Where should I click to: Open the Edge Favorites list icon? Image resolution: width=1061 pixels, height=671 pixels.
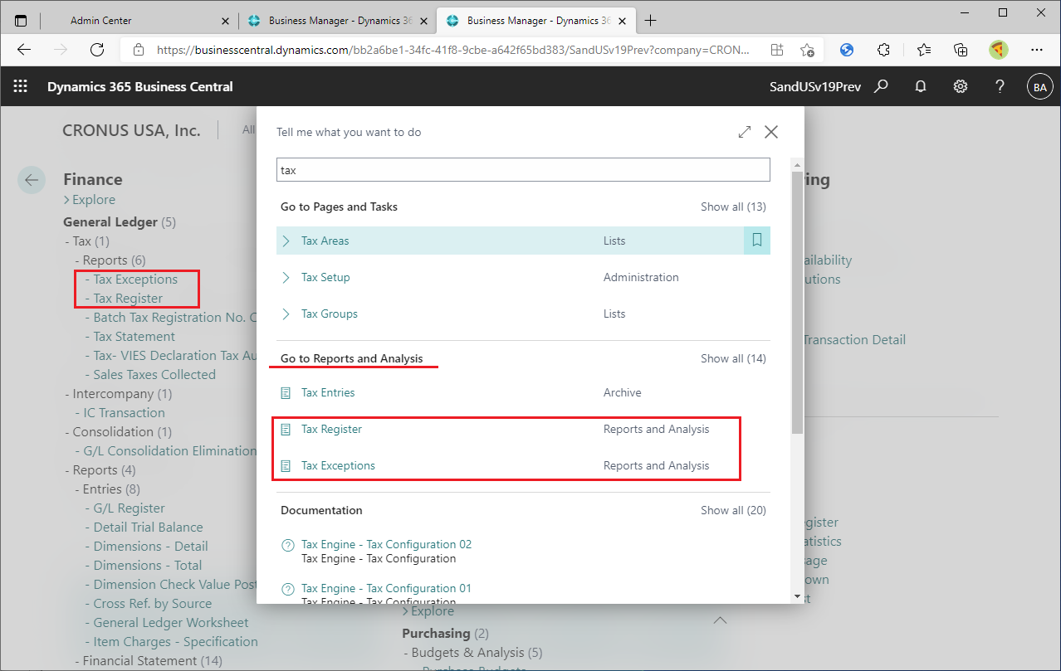pos(923,50)
